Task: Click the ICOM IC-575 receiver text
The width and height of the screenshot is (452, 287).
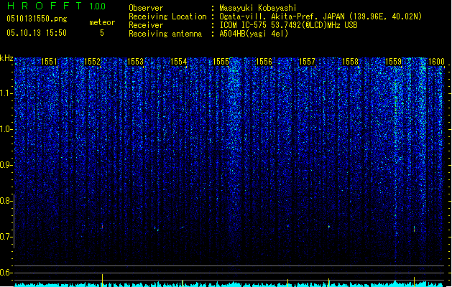Action: tap(288, 25)
